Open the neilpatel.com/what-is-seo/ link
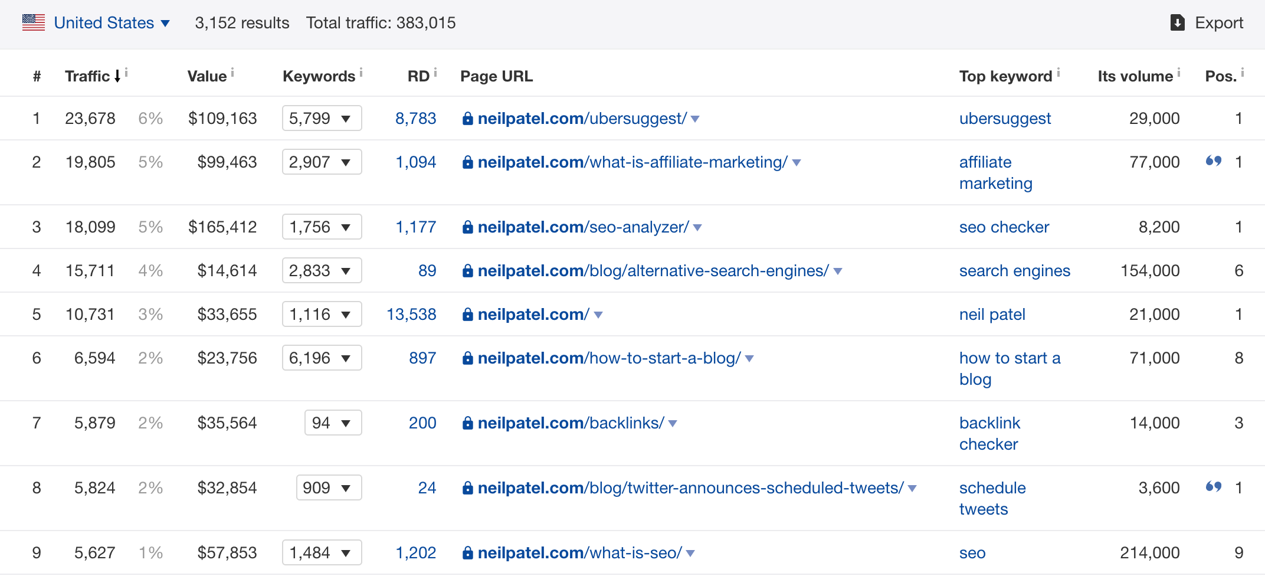 (580, 553)
